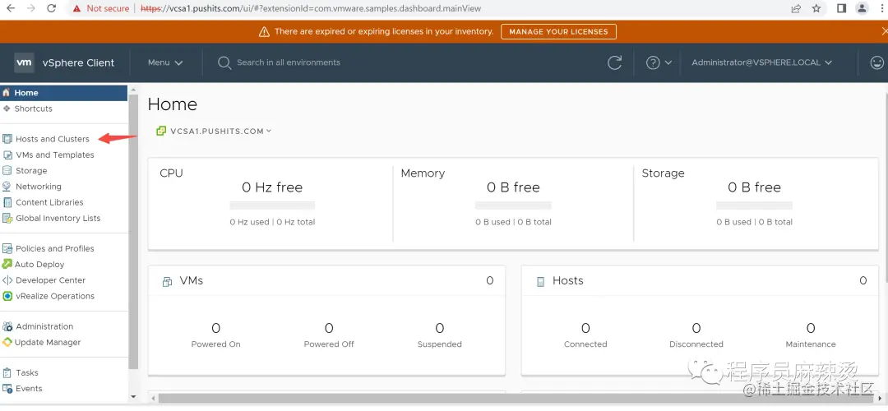
Task: Click the Not secure warning icon
Action: [76, 8]
